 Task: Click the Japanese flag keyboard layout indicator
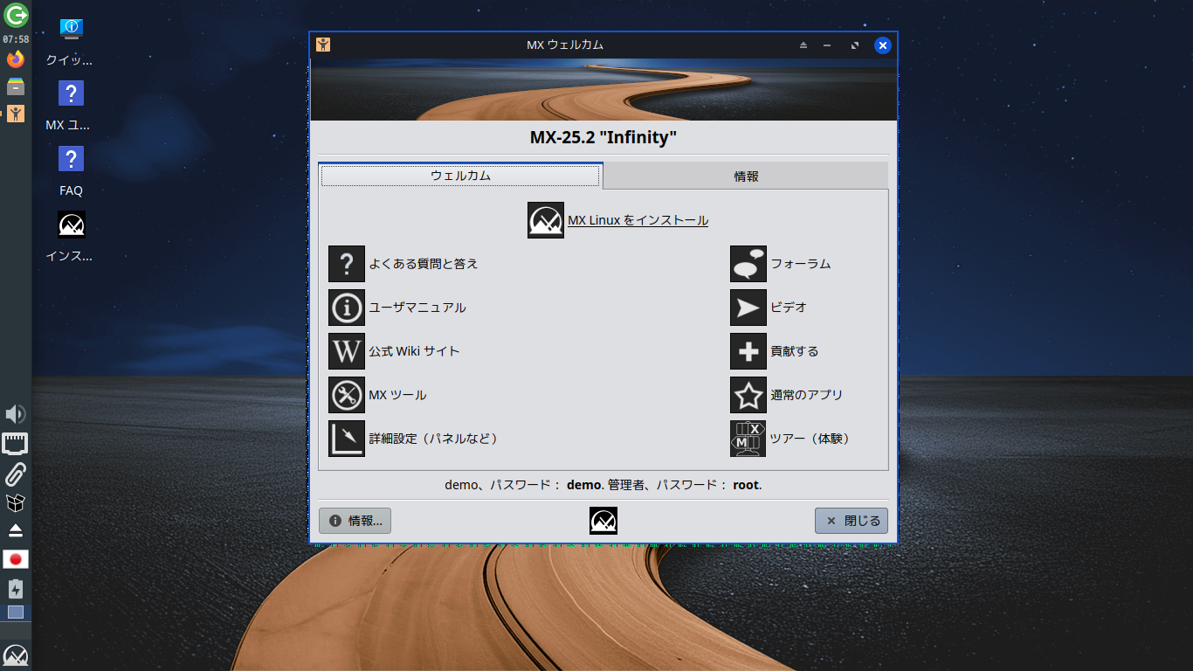(x=16, y=559)
